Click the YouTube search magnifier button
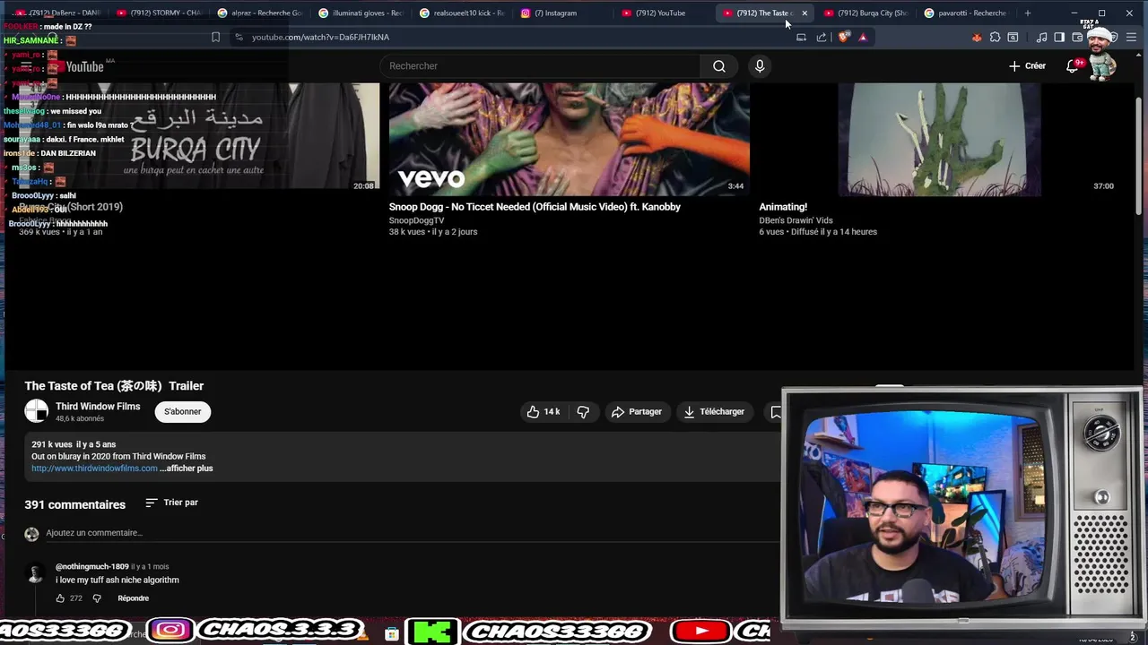Viewport: 1148px width, 645px height. (718, 66)
